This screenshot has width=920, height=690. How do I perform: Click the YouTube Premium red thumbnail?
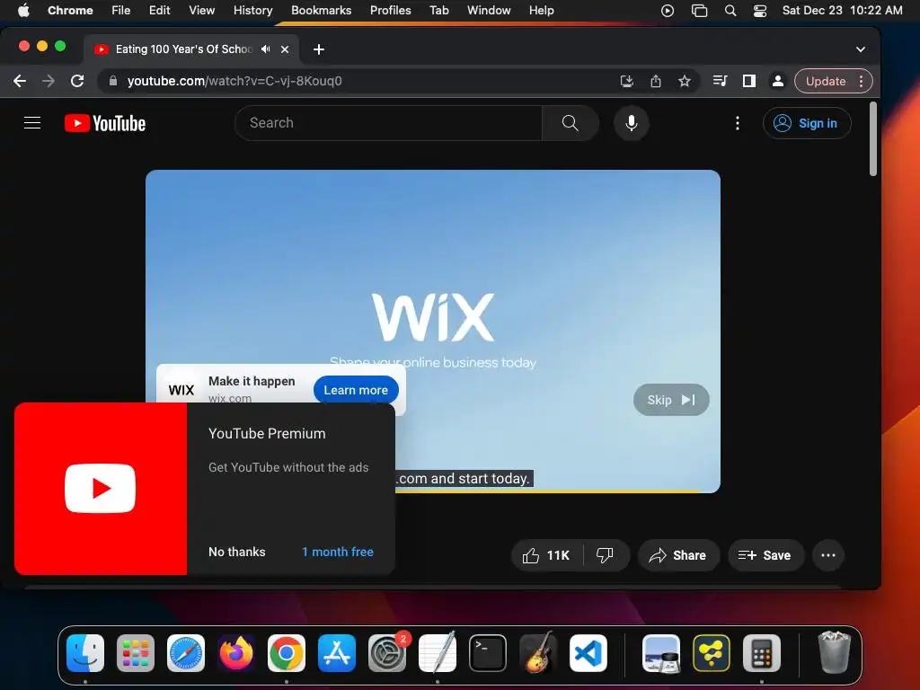101,488
